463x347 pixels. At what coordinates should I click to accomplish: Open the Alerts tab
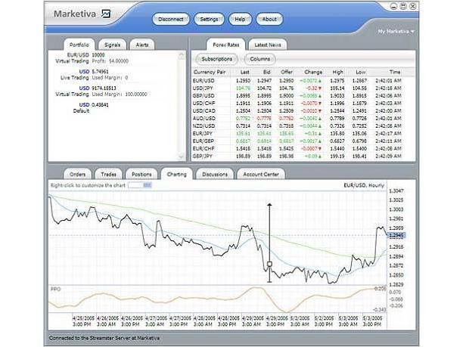[142, 45]
